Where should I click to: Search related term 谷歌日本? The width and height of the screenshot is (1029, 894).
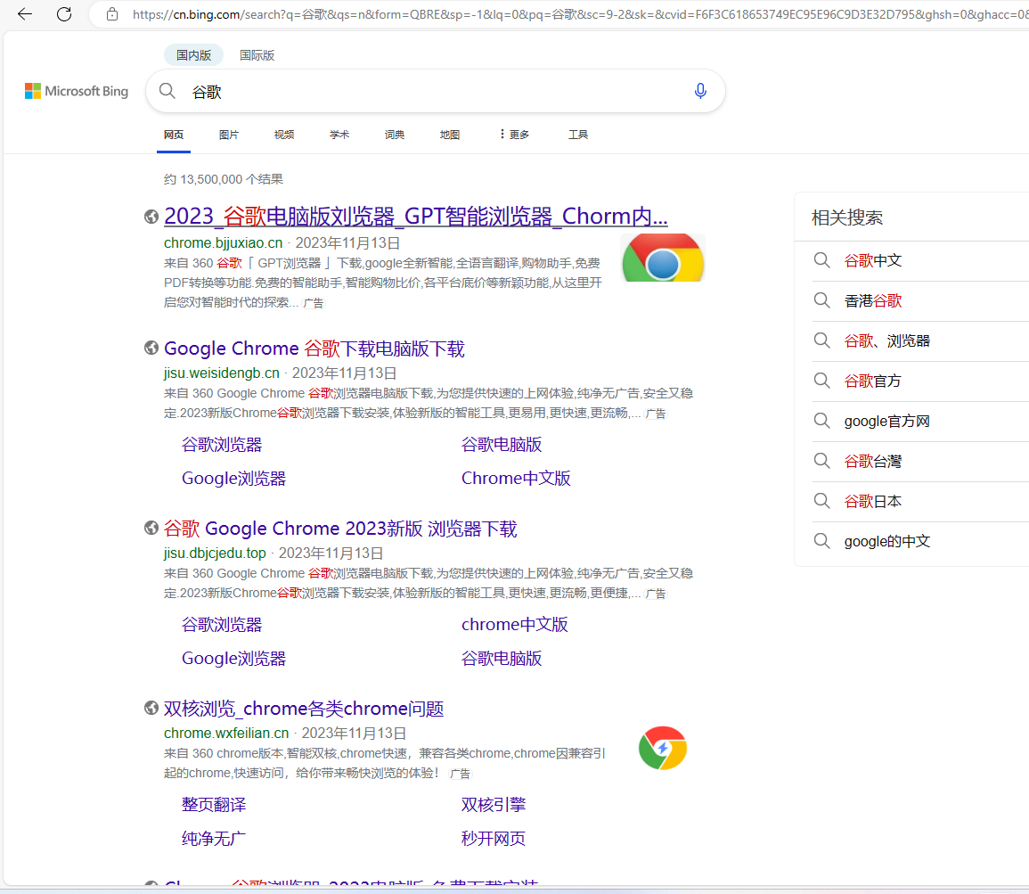coord(873,502)
